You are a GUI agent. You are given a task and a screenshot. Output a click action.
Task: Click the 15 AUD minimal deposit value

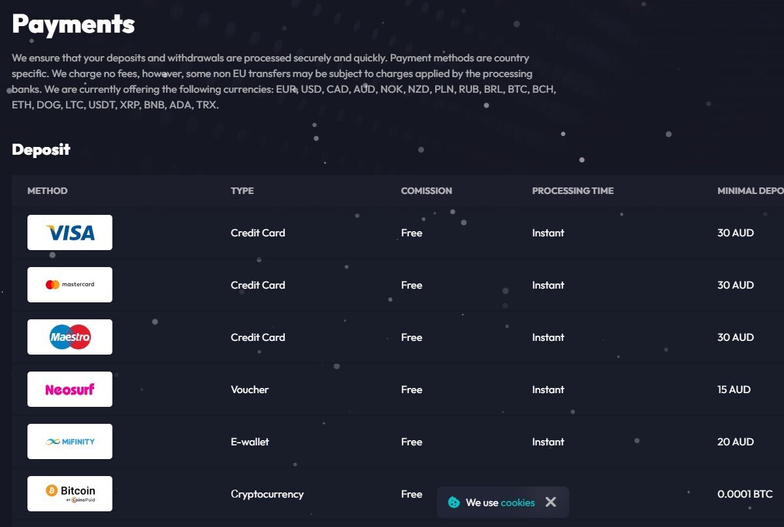click(x=734, y=389)
